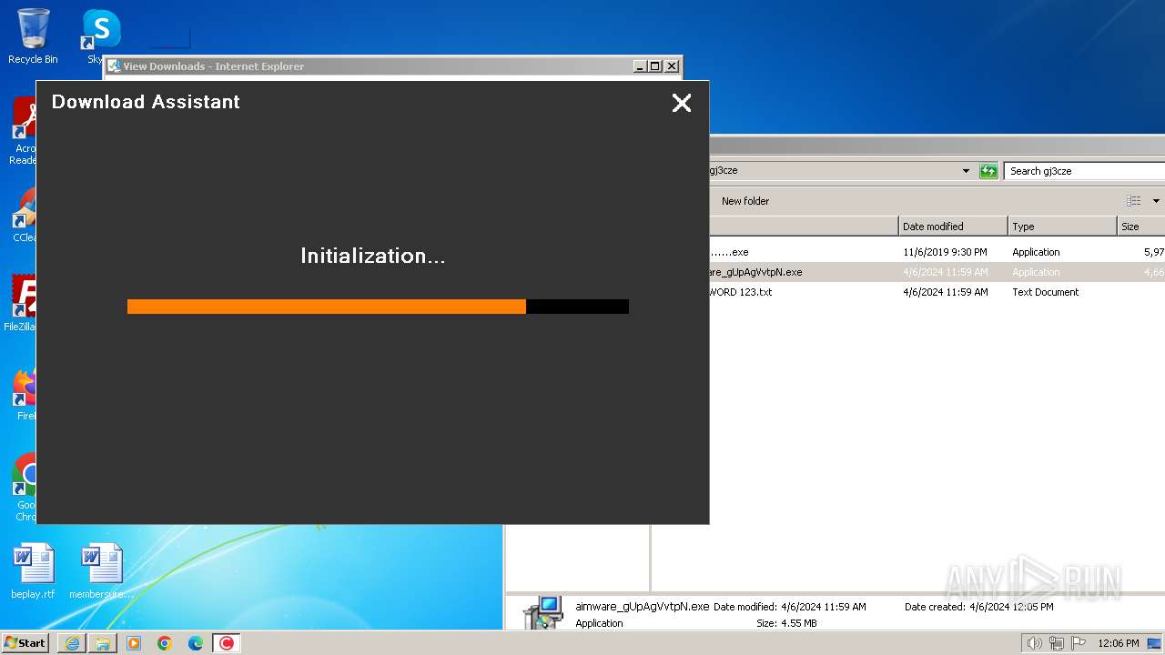Open Google Chrome from the taskbar

(x=165, y=643)
